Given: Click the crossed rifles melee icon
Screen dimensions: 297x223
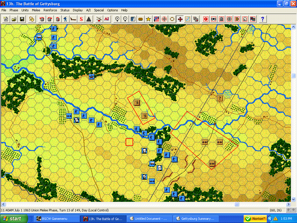Looking at the screenshot, I should point(99,19).
